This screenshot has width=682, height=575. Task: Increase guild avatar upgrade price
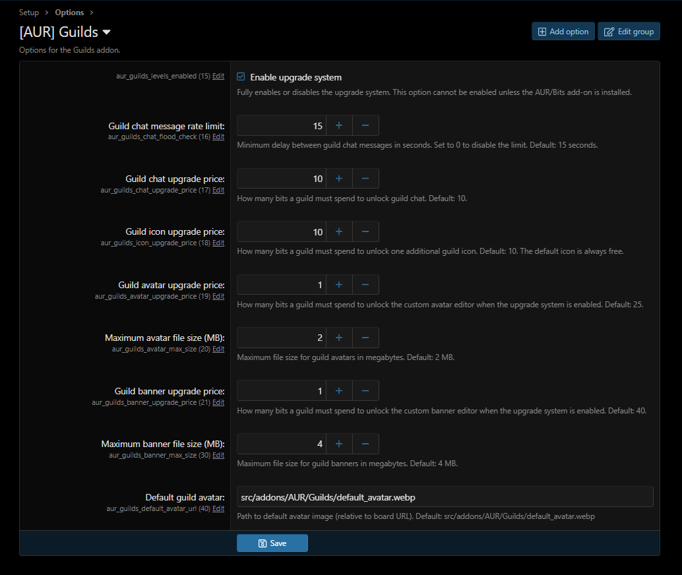point(339,284)
